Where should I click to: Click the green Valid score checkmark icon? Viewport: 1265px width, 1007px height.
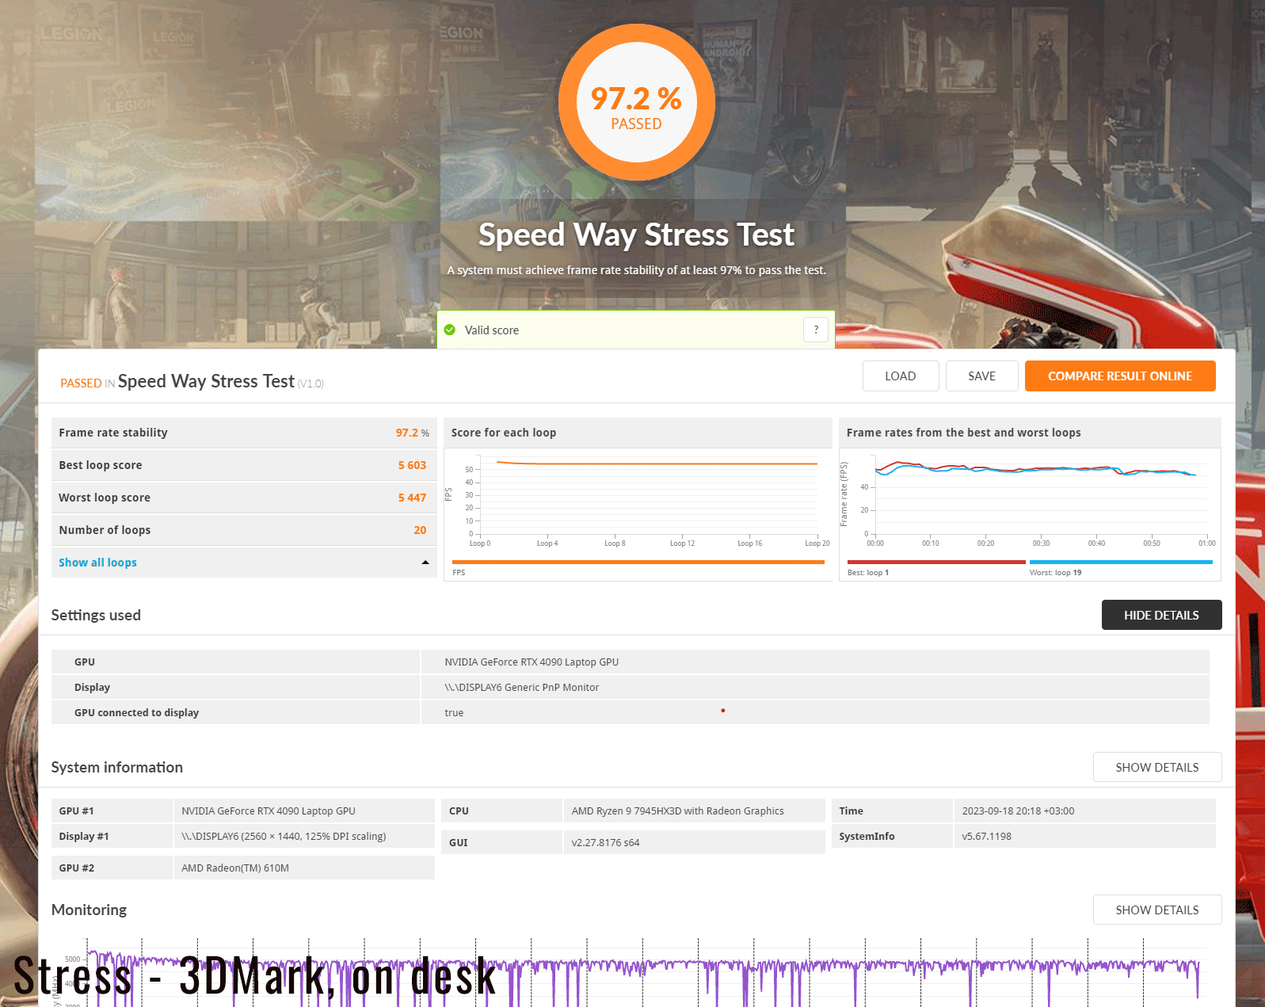450,330
